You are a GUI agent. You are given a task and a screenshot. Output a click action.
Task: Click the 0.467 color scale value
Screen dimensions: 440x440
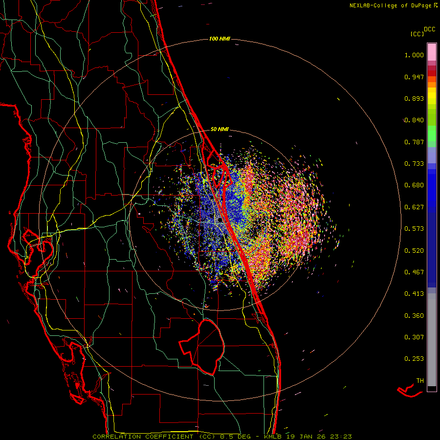pos(414,272)
